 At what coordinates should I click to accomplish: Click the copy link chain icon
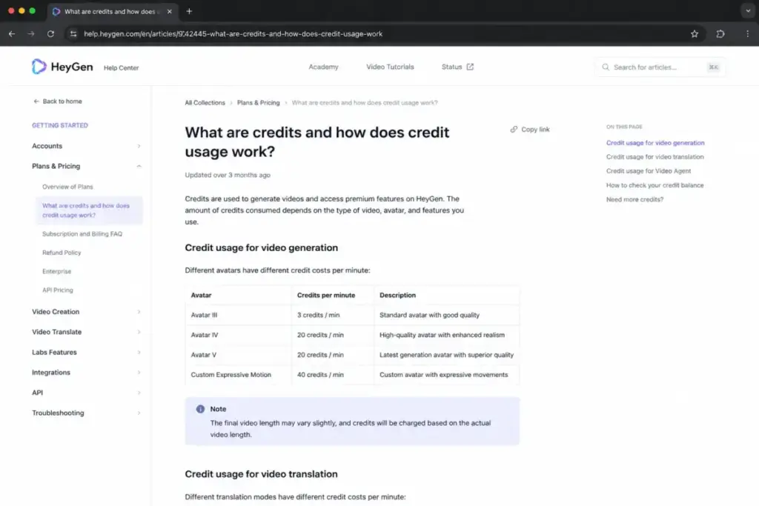[514, 129]
